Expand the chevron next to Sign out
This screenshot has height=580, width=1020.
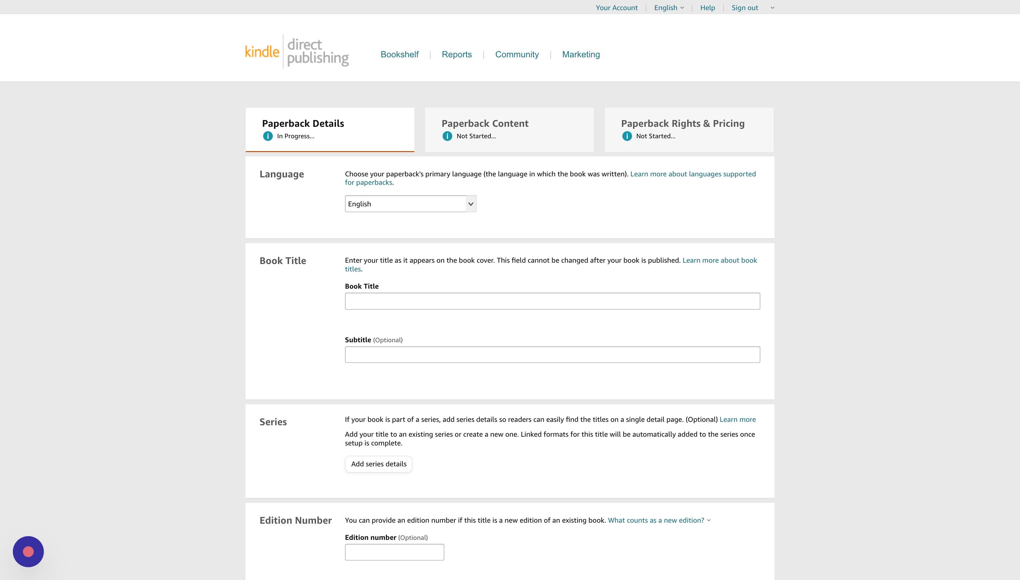click(772, 7)
